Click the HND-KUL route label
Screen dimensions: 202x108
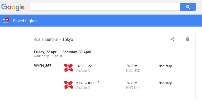(133, 88)
